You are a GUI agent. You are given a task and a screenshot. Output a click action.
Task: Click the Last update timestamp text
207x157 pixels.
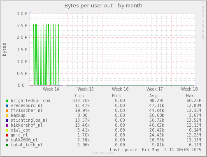coord(156,150)
